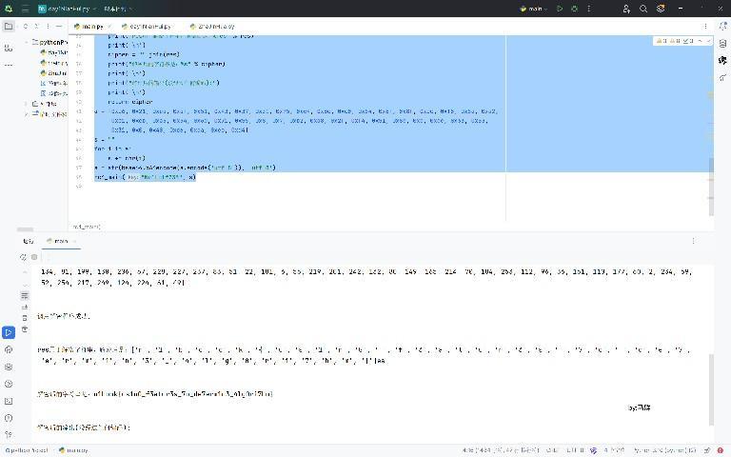Open the Structure tool window icon
Image resolution: width=731 pixels, height=457 pixels.
(9, 48)
